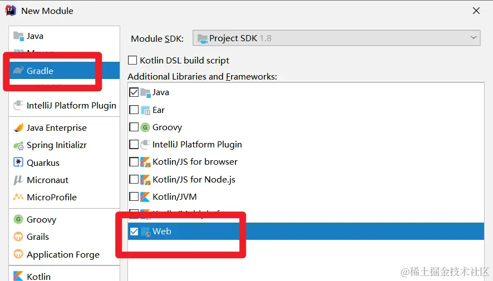Enable Kotlin DSL build script checkbox
493x281 pixels.
pos(132,60)
